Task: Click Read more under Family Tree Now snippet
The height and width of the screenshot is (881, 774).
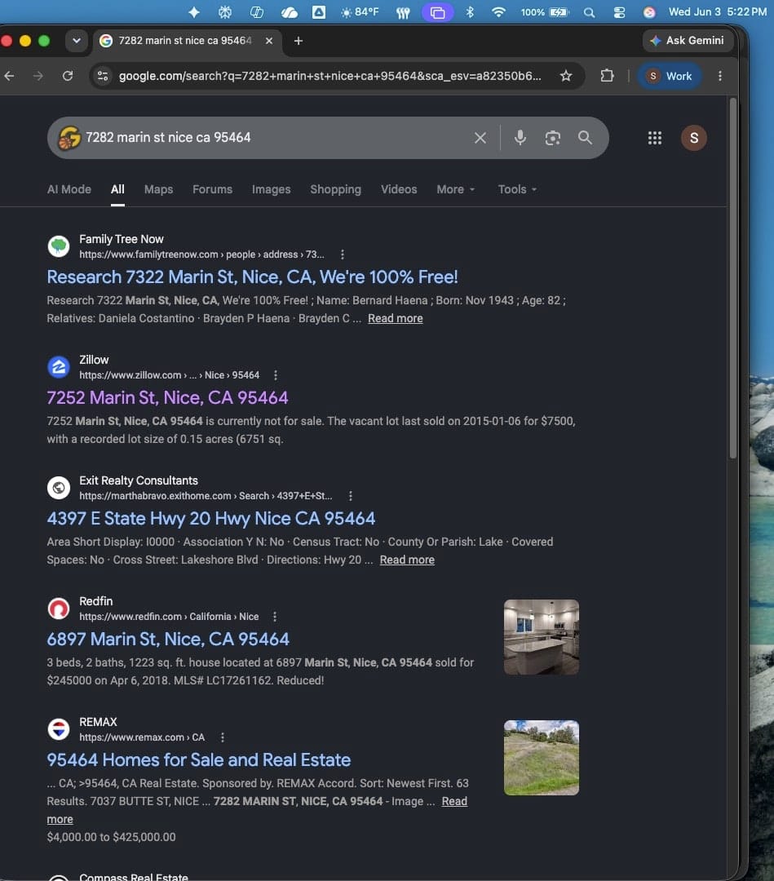Action: click(396, 319)
